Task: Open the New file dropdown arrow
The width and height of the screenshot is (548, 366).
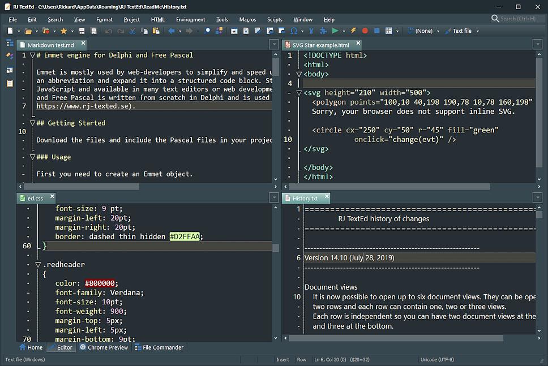Action: [x=19, y=31]
